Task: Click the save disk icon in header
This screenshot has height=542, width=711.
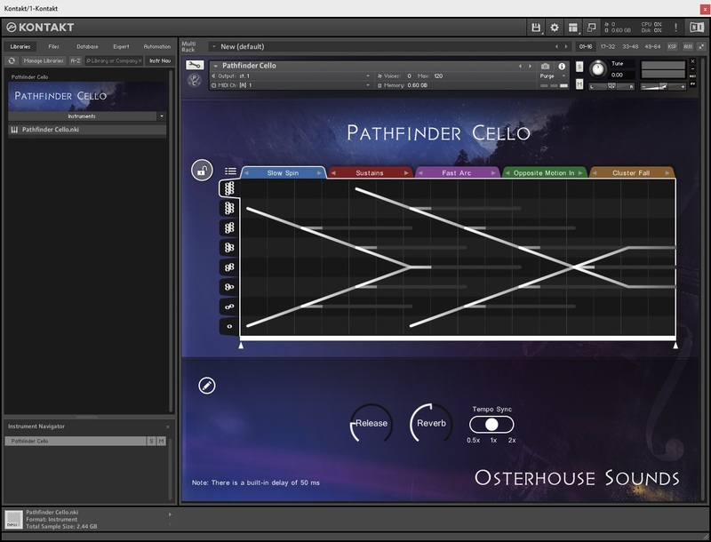Action: click(536, 28)
